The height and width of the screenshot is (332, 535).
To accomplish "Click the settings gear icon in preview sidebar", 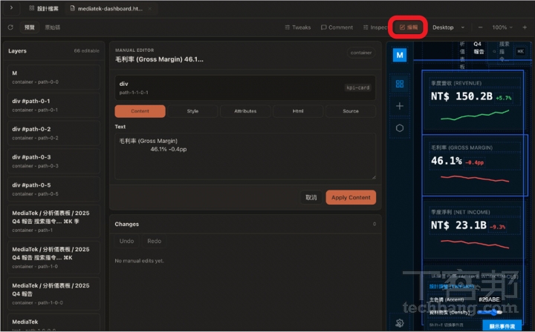I will [400, 323].
